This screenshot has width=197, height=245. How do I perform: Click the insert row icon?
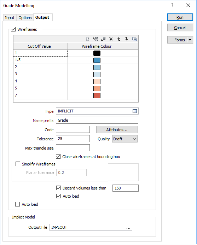coord(95,39)
